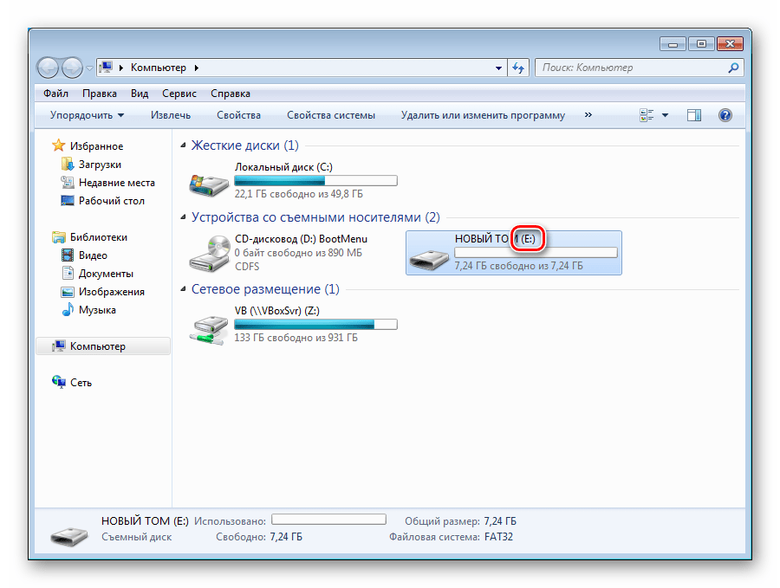Open the help question mark icon
780x588 pixels.
coord(725,115)
